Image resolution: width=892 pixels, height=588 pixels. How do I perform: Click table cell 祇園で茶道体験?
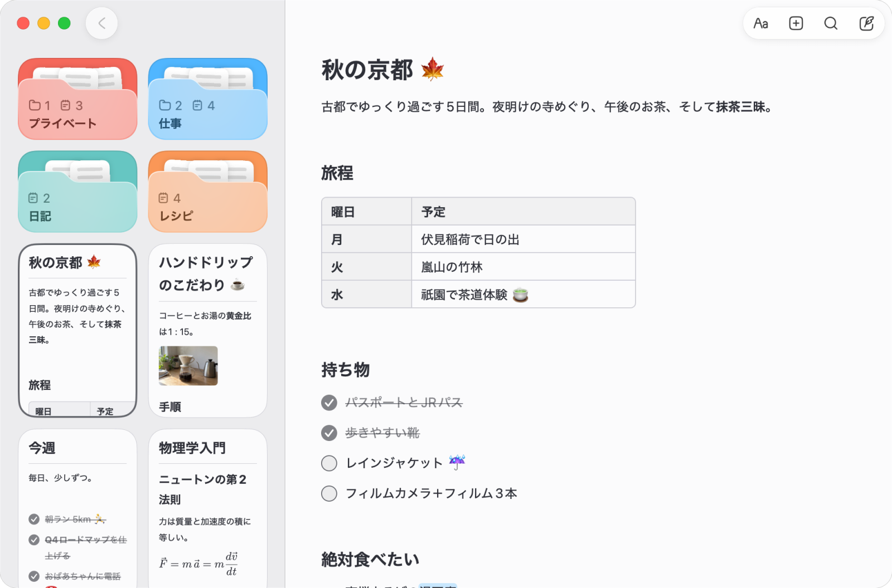523,295
